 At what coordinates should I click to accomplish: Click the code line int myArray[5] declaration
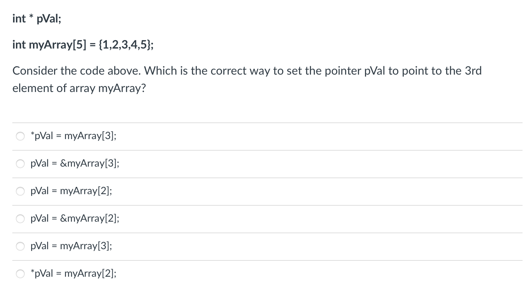point(82,45)
